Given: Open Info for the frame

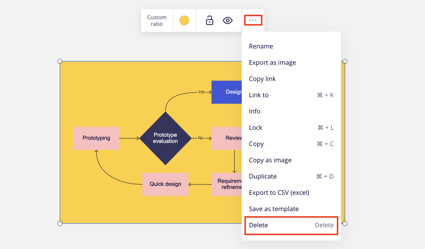Looking at the screenshot, I should 255,111.
